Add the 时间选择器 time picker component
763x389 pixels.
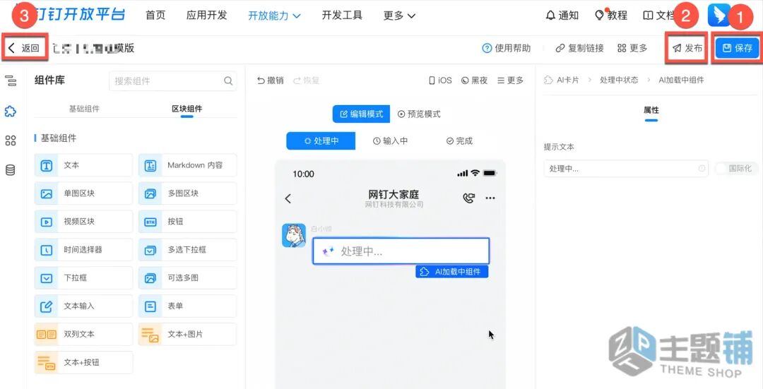[x=83, y=250]
